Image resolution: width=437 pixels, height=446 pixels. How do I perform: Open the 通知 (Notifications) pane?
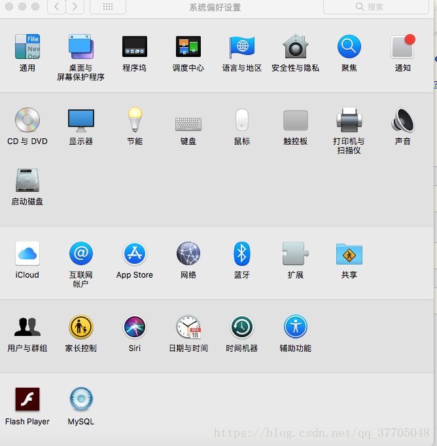pyautogui.click(x=402, y=46)
